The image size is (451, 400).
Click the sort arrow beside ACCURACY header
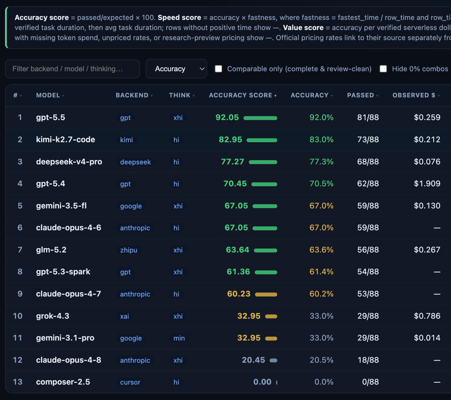pos(332,96)
